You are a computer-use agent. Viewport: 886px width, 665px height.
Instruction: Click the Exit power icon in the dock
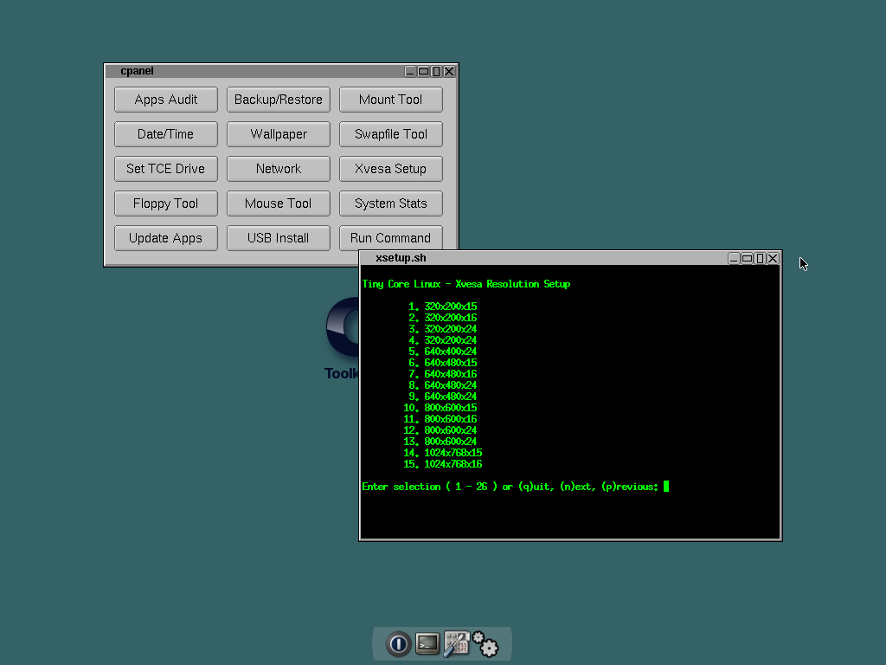click(x=398, y=644)
